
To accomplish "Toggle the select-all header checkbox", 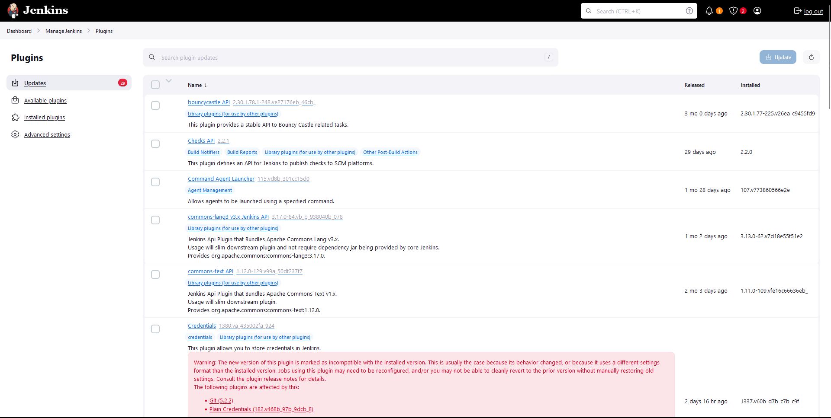I will coord(155,85).
